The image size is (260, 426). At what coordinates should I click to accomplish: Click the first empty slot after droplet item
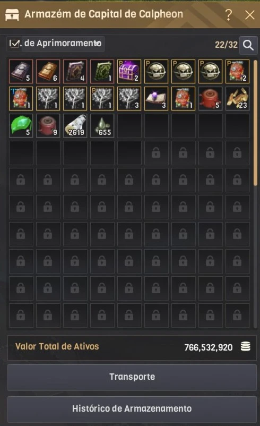tap(129, 125)
